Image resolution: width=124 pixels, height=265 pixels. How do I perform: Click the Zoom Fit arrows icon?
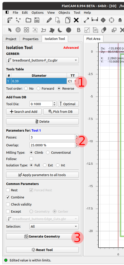(86, 20)
